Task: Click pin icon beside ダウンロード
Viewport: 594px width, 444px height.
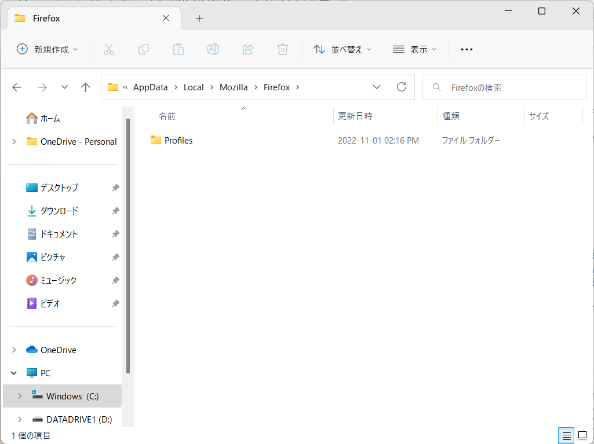Action: pos(115,211)
